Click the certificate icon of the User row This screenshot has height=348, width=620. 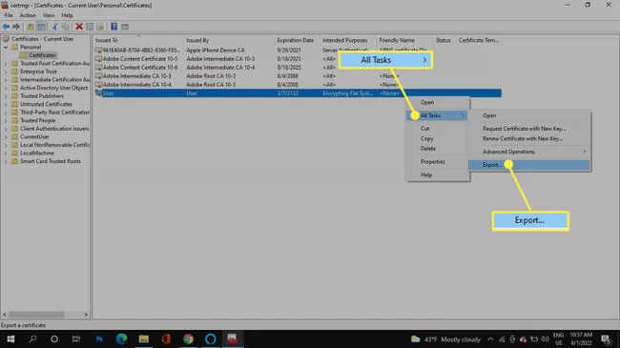click(98, 92)
